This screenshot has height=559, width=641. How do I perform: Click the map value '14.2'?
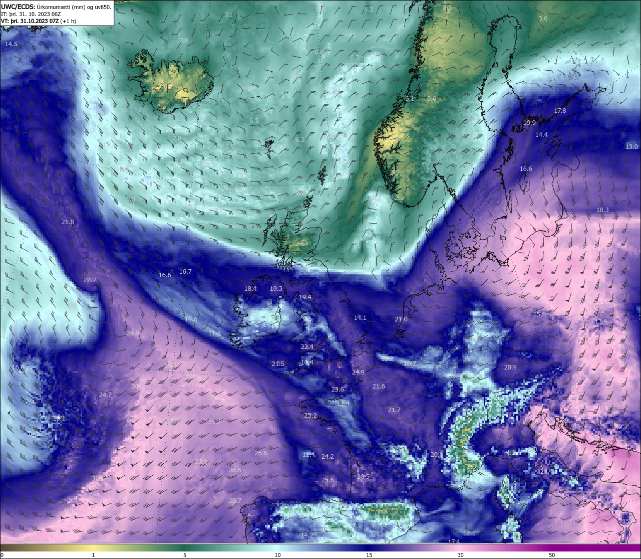click(x=307, y=535)
